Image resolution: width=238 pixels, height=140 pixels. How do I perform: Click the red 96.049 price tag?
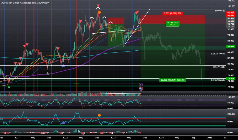tap(231, 16)
